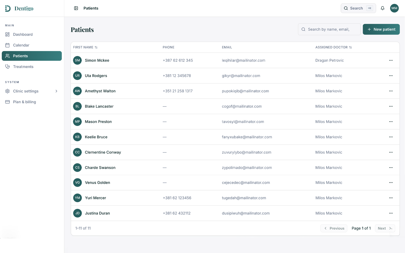
Task: Go to Previous page
Action: pyautogui.click(x=334, y=228)
